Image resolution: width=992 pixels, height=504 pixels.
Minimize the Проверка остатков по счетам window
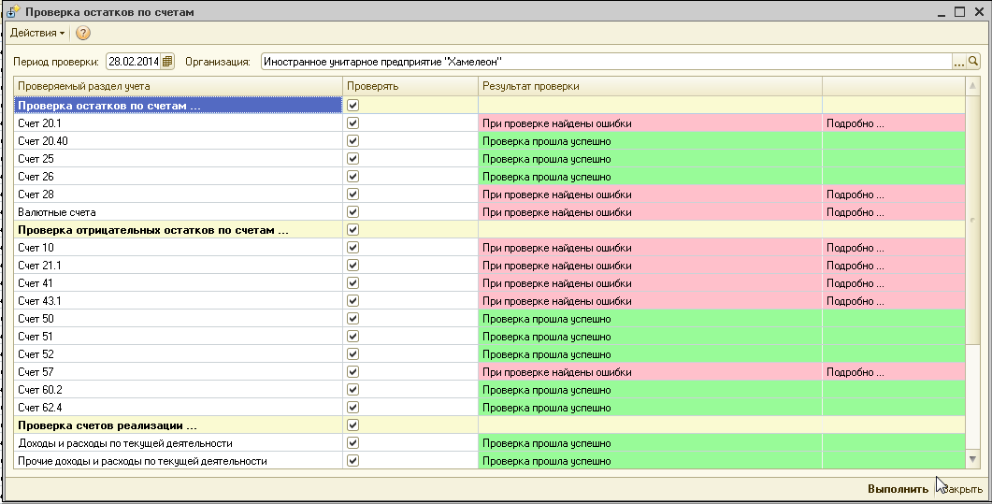click(x=940, y=12)
